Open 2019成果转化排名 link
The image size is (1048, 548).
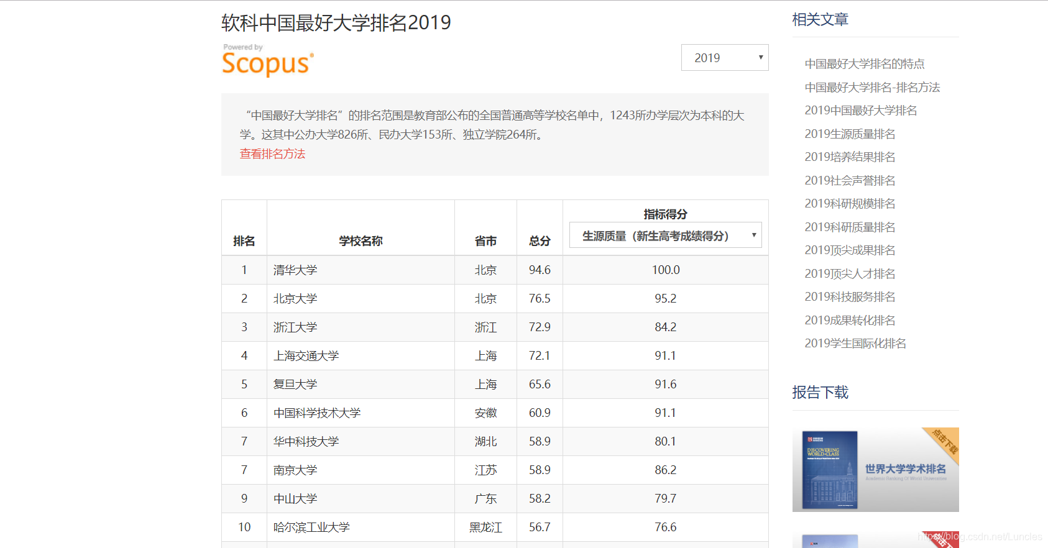pyautogui.click(x=850, y=321)
